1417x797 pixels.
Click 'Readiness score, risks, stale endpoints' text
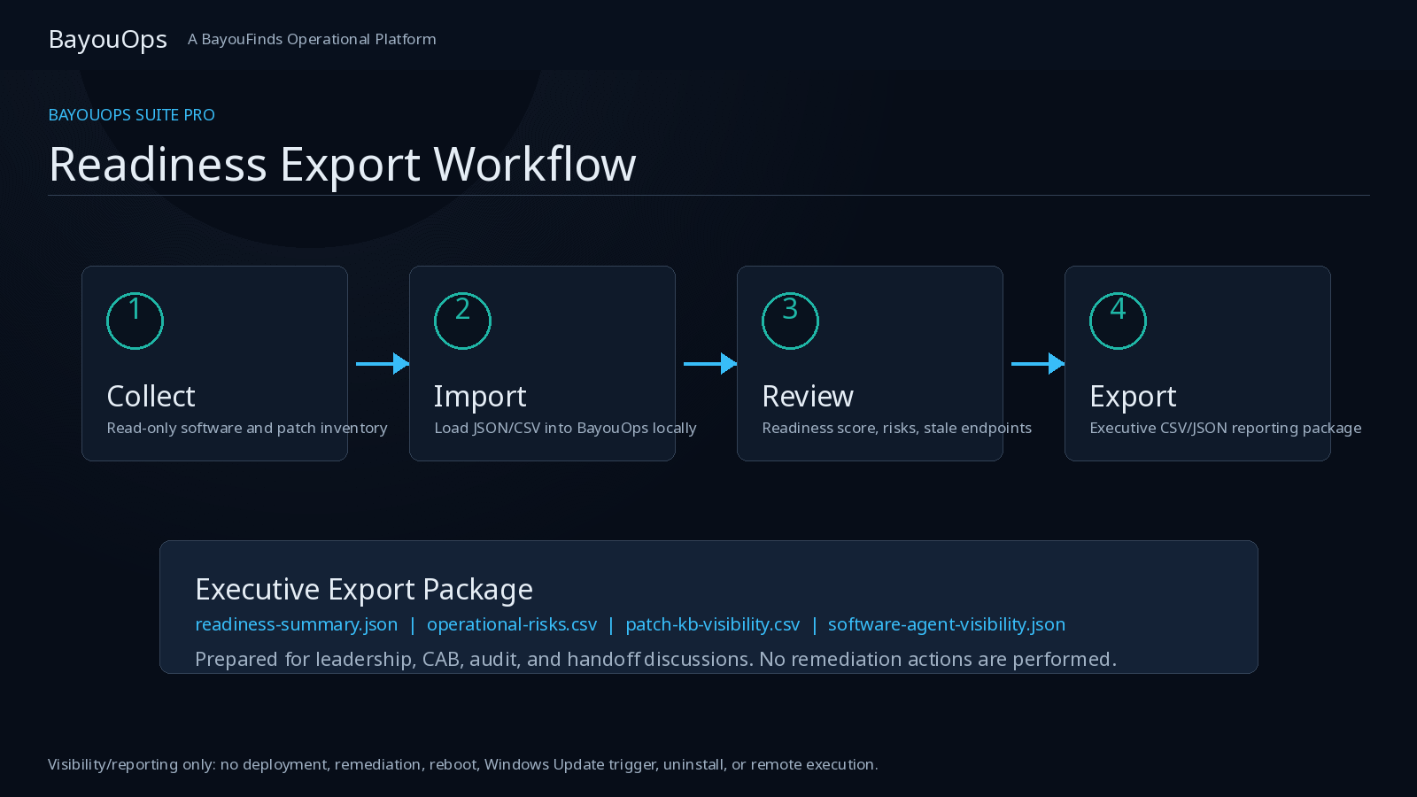point(896,428)
